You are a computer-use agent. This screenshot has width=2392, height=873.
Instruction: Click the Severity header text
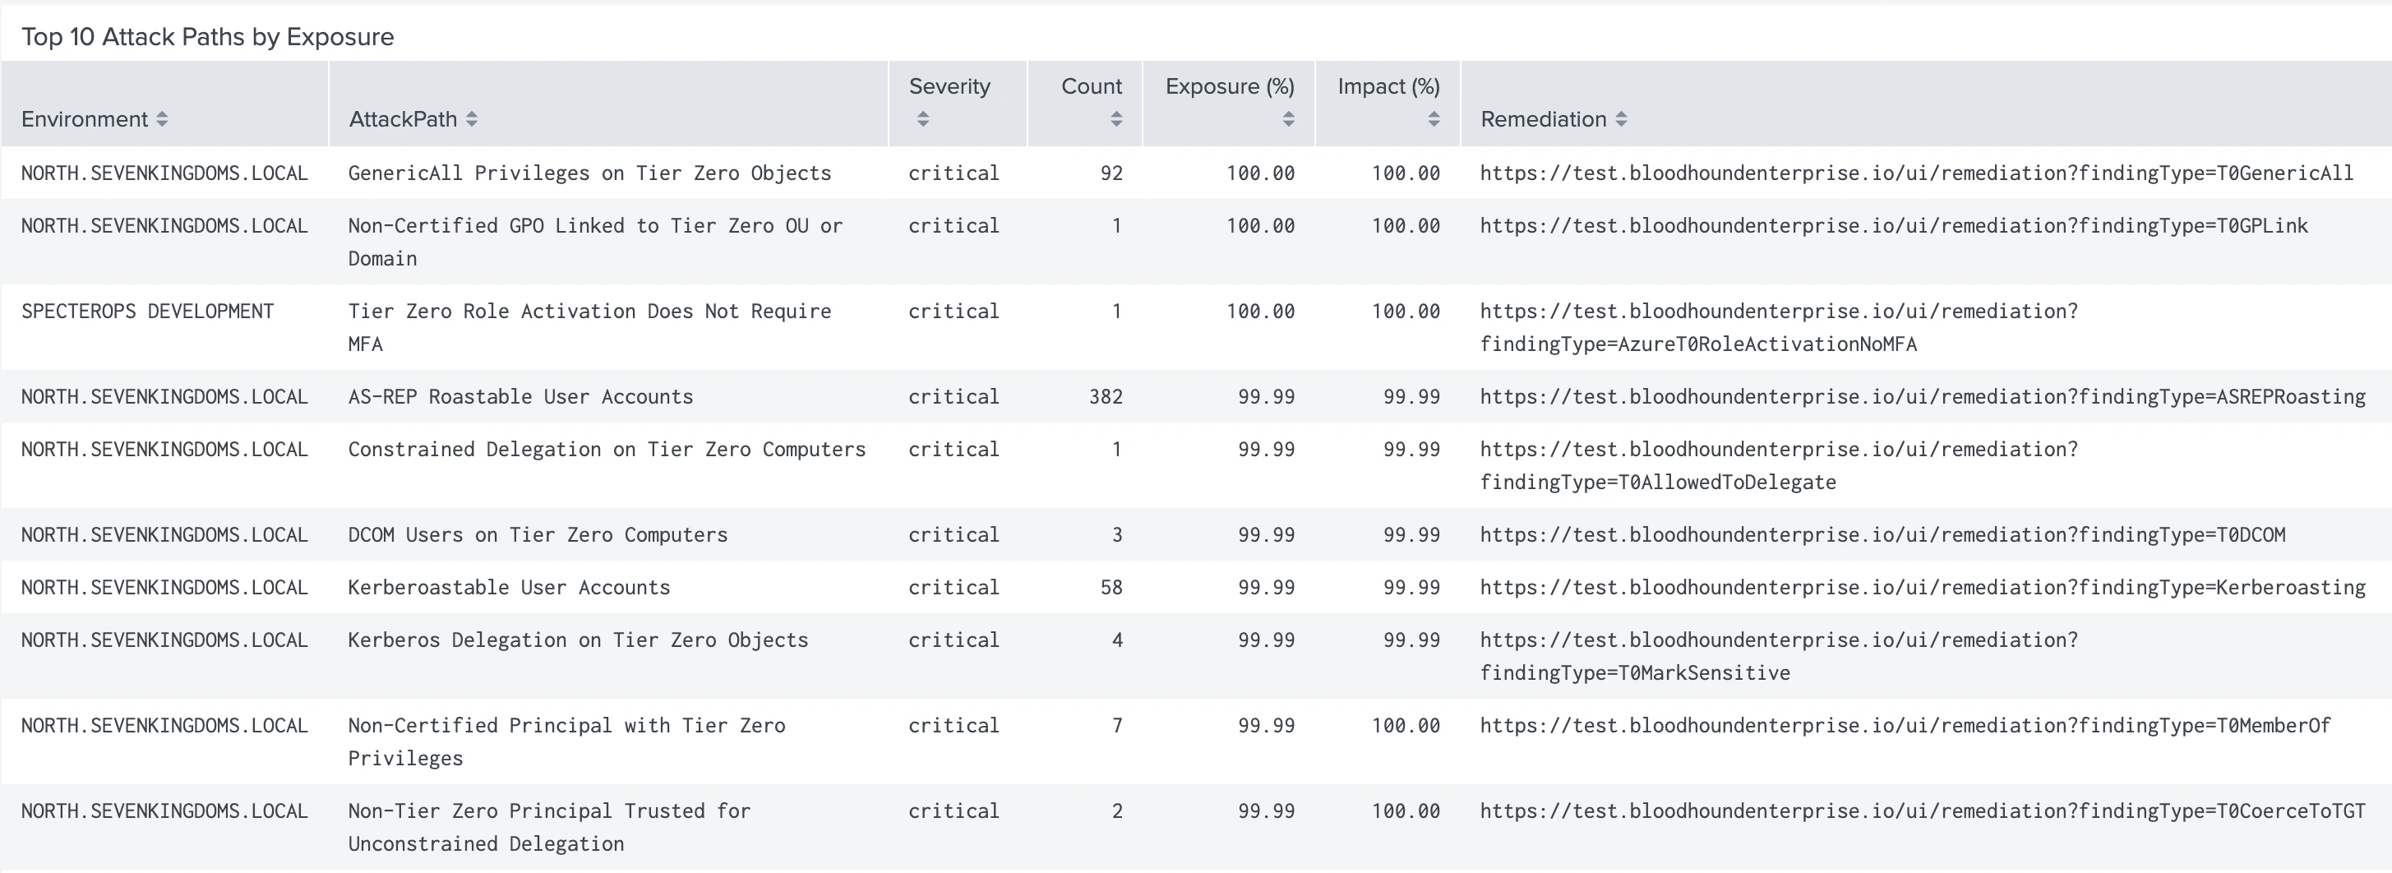[x=950, y=86]
